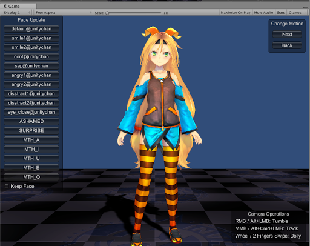Click the sap@unitychan face button
310x246 pixels.
tap(31, 66)
